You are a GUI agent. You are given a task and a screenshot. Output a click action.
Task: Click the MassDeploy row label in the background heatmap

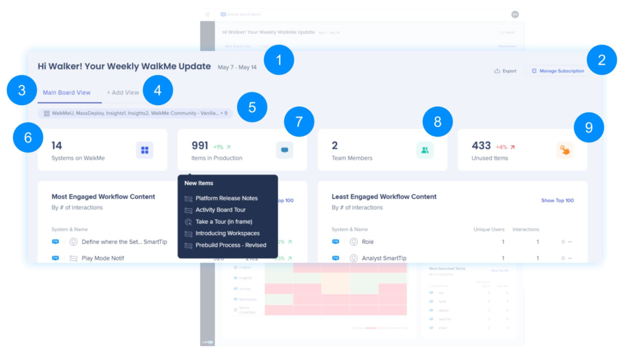point(248,299)
